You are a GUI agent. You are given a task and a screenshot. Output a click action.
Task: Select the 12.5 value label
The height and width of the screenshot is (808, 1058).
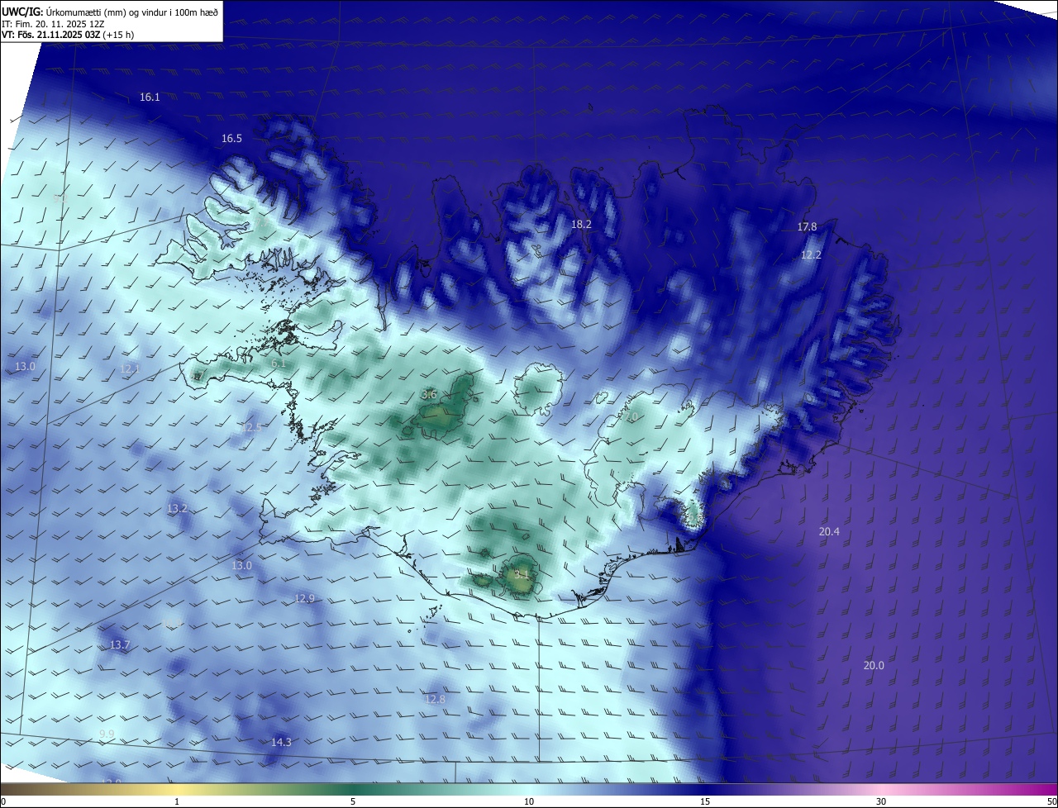click(x=251, y=427)
